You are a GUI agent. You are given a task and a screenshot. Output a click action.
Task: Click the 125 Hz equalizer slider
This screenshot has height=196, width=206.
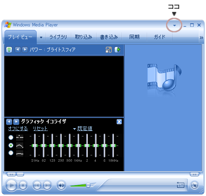pos(52,146)
